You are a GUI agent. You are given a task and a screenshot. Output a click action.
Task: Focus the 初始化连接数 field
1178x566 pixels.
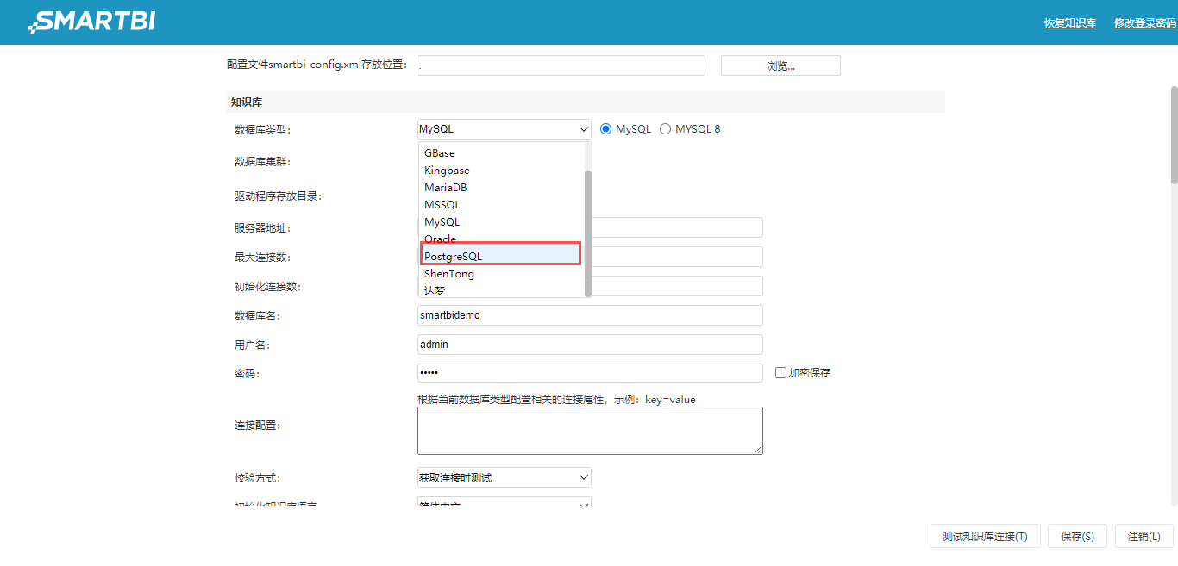pyautogui.click(x=677, y=286)
